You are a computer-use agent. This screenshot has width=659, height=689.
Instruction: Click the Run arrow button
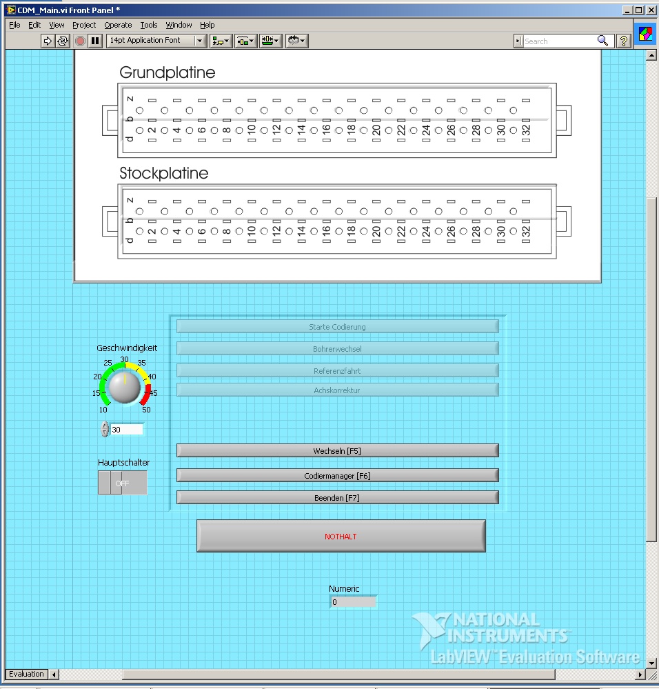(47, 41)
